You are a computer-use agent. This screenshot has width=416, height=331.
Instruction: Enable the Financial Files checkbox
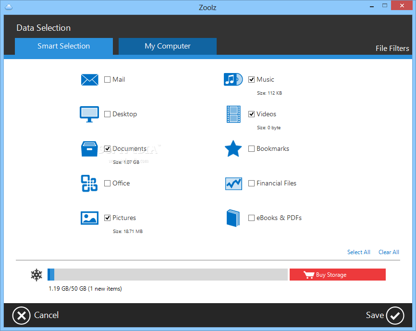click(251, 183)
